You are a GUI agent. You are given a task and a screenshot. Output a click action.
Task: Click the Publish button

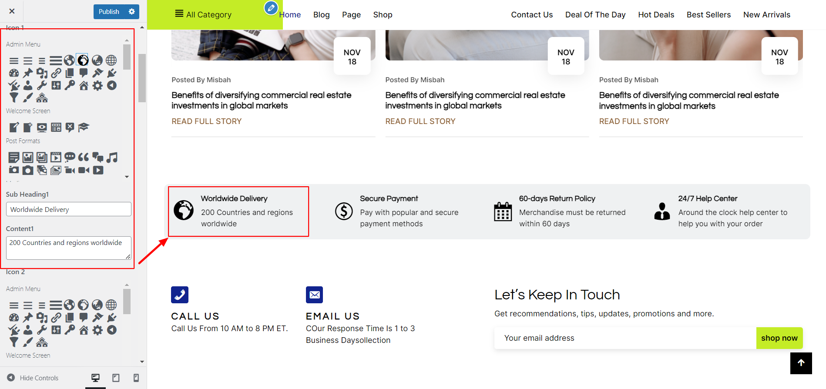[x=109, y=12]
